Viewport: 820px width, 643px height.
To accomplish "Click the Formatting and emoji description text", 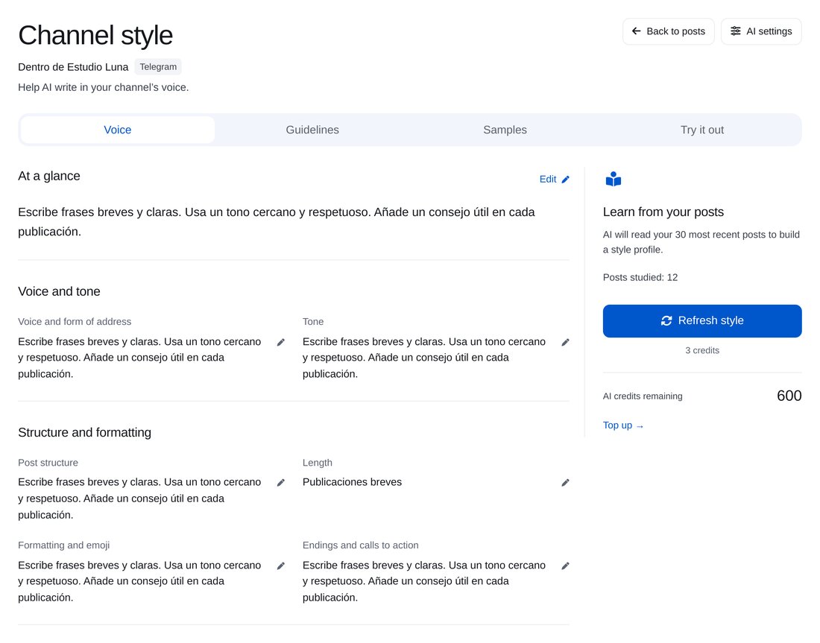I will click(x=139, y=581).
